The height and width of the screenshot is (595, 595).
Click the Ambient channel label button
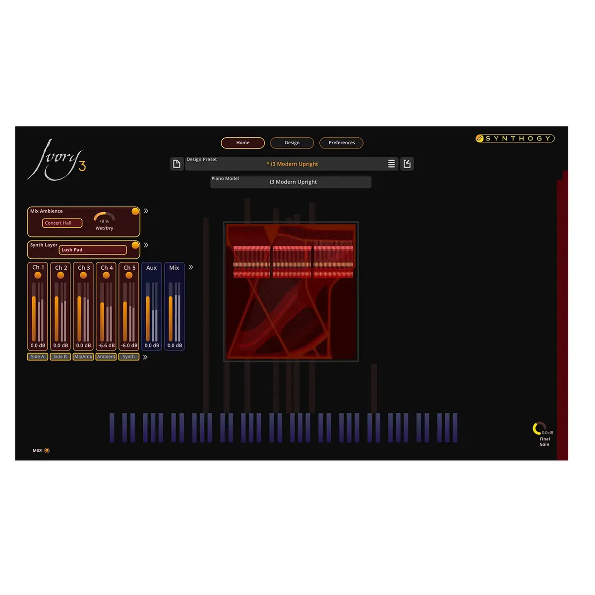pyautogui.click(x=106, y=357)
